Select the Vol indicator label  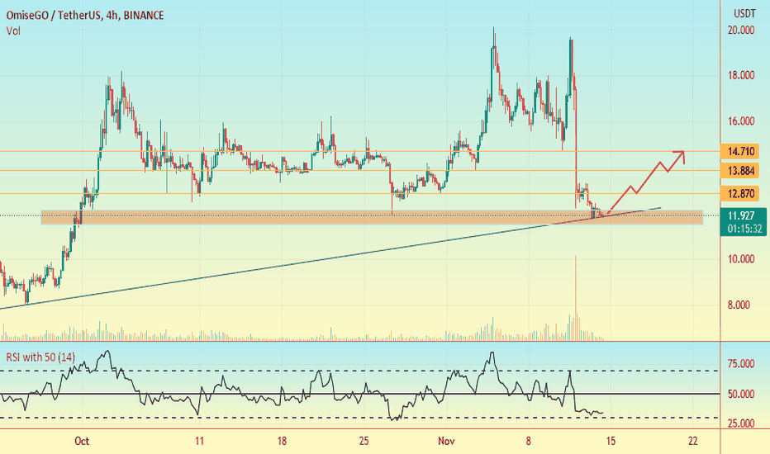click(13, 31)
